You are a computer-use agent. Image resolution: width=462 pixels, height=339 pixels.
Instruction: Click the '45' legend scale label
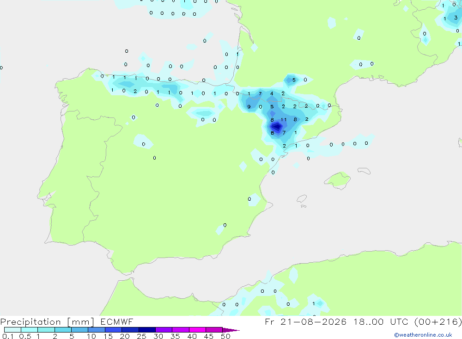click(x=209, y=336)
